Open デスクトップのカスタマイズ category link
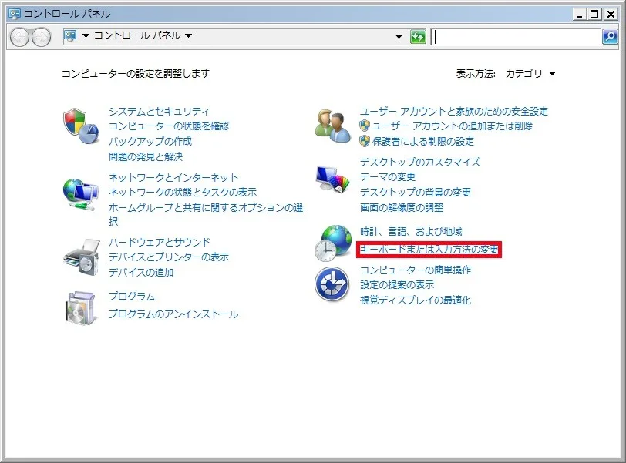 (x=420, y=162)
